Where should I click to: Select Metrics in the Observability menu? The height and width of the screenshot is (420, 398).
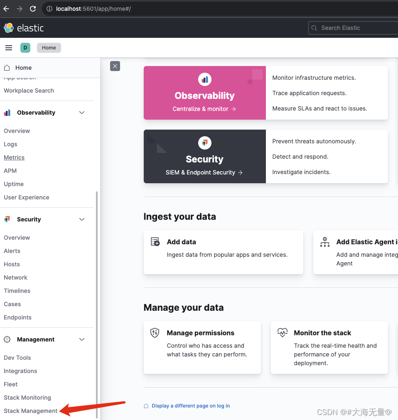pos(14,157)
